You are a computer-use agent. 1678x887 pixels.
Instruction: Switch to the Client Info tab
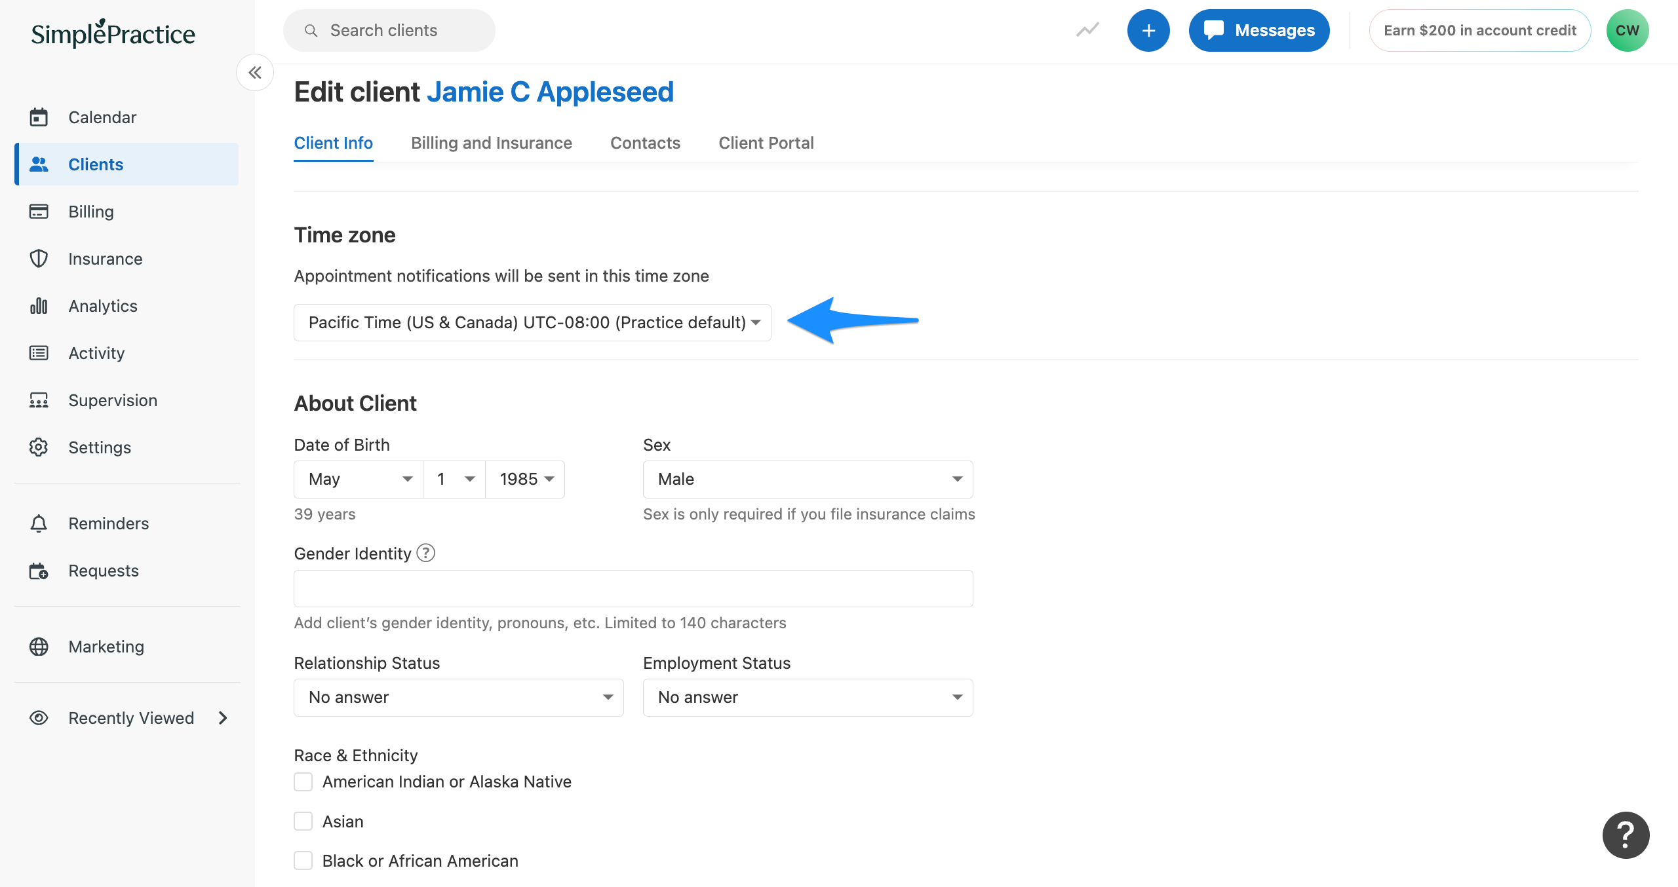click(334, 143)
